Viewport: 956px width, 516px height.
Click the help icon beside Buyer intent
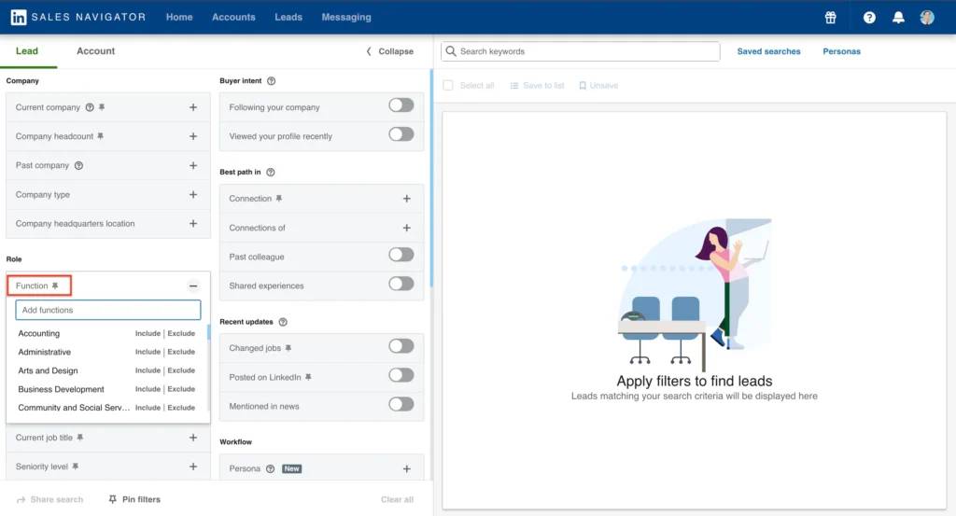[271, 81]
